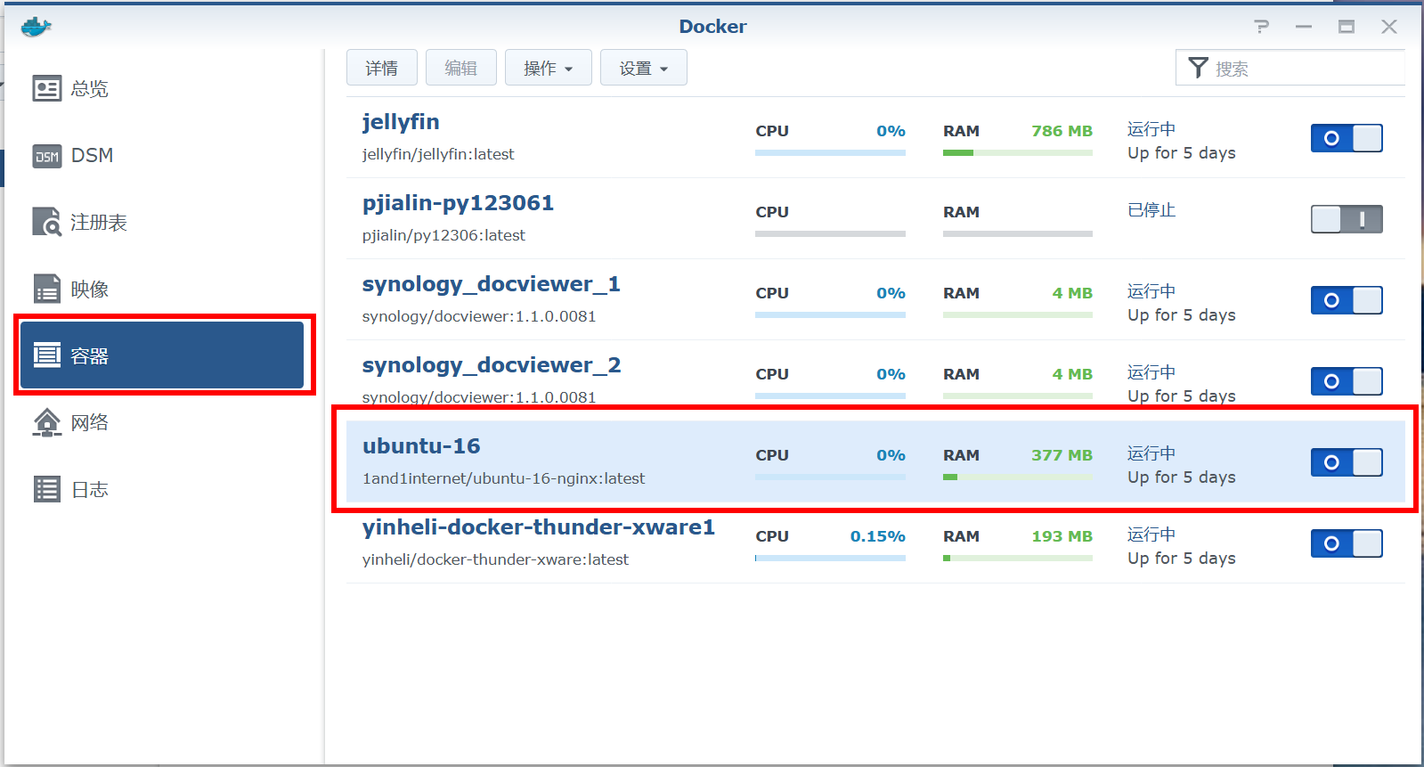Click the 编辑 edit button

[460, 68]
